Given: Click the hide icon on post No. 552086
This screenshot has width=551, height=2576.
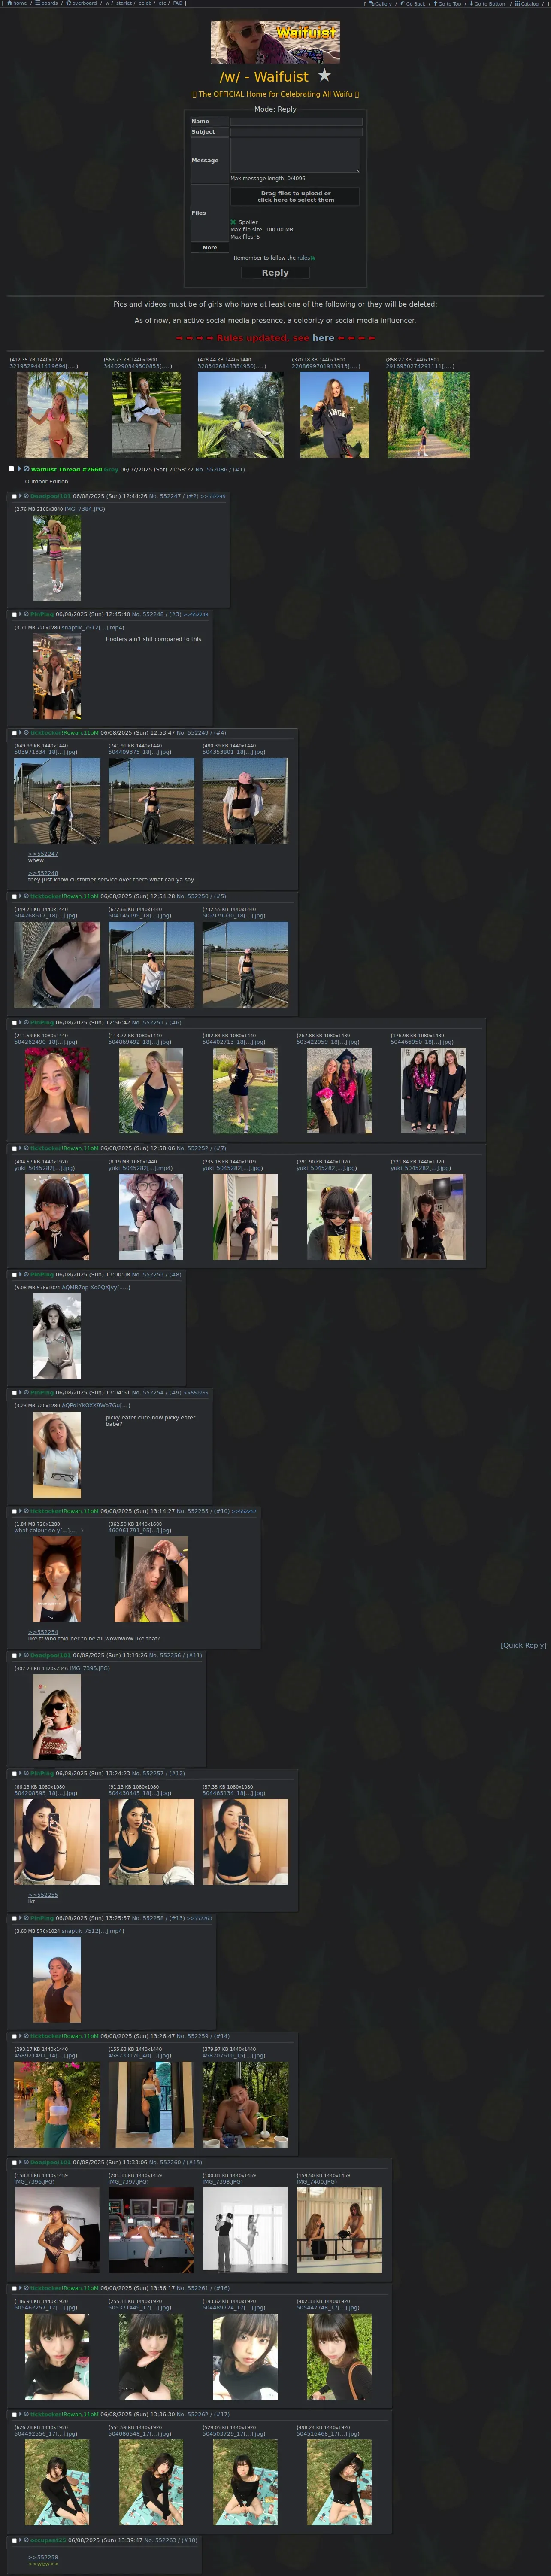Looking at the screenshot, I should click(26, 469).
